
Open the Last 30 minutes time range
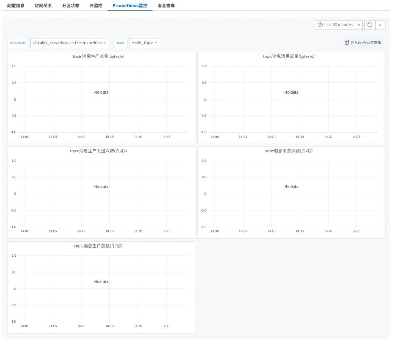339,25
